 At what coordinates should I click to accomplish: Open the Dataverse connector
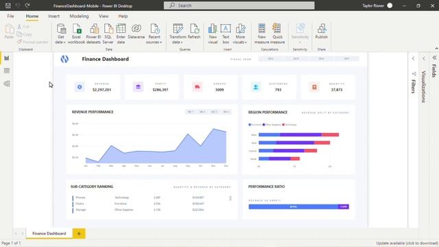[137, 32]
